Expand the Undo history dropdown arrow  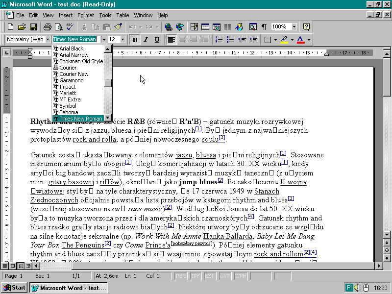tap(140, 27)
